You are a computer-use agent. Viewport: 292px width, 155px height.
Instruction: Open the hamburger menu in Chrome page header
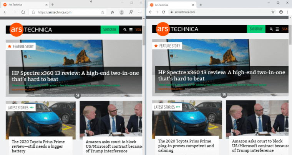(x=277, y=29)
